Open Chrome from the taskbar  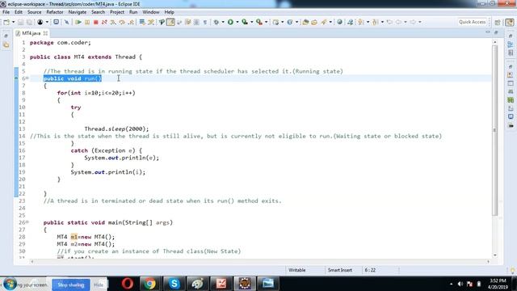click(149, 284)
